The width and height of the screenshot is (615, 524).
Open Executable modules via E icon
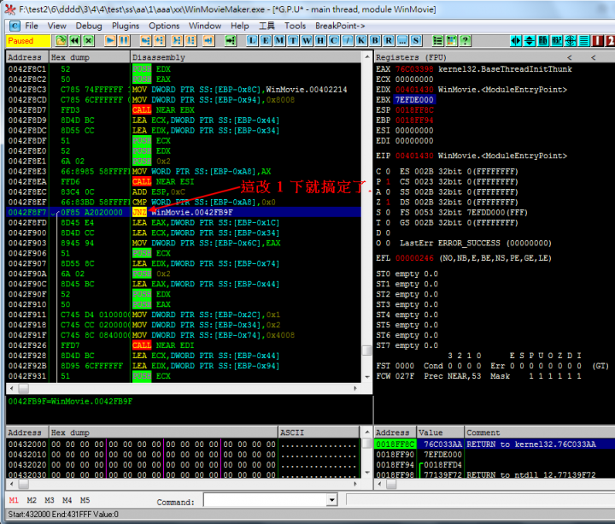tap(266, 40)
